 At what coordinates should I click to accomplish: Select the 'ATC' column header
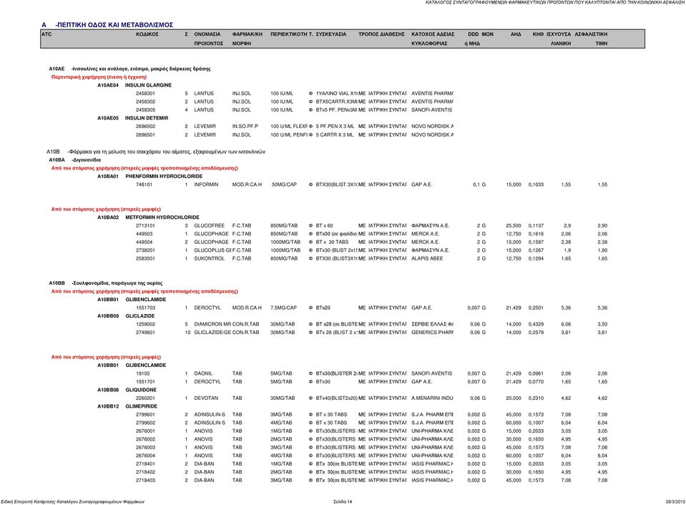click(46, 34)
